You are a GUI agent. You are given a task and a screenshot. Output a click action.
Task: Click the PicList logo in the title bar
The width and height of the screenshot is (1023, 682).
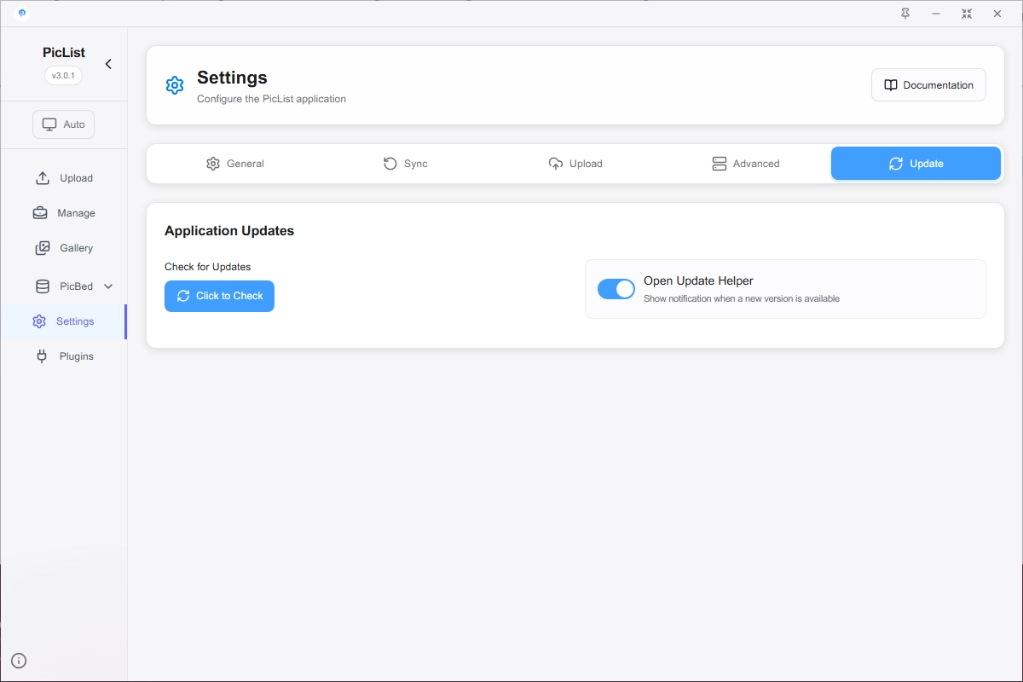[x=21, y=14]
